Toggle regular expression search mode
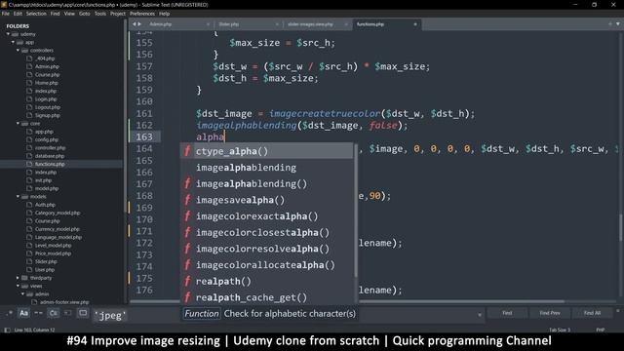 pyautogui.click(x=10, y=314)
